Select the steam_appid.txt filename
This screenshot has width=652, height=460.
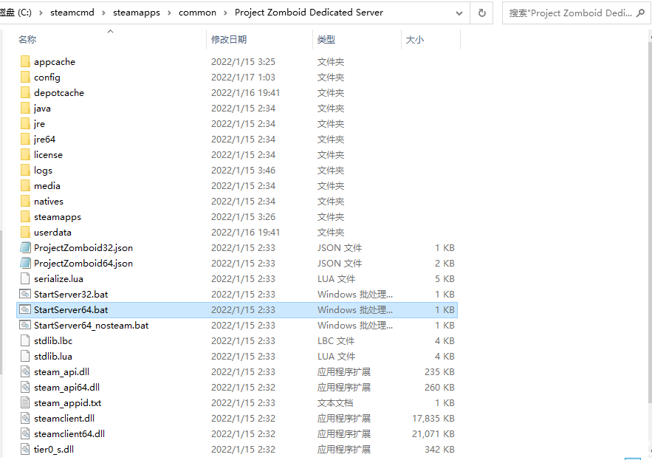pyautogui.click(x=67, y=402)
